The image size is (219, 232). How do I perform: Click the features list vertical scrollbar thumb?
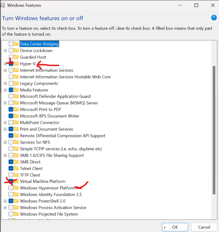pyautogui.click(x=214, y=130)
